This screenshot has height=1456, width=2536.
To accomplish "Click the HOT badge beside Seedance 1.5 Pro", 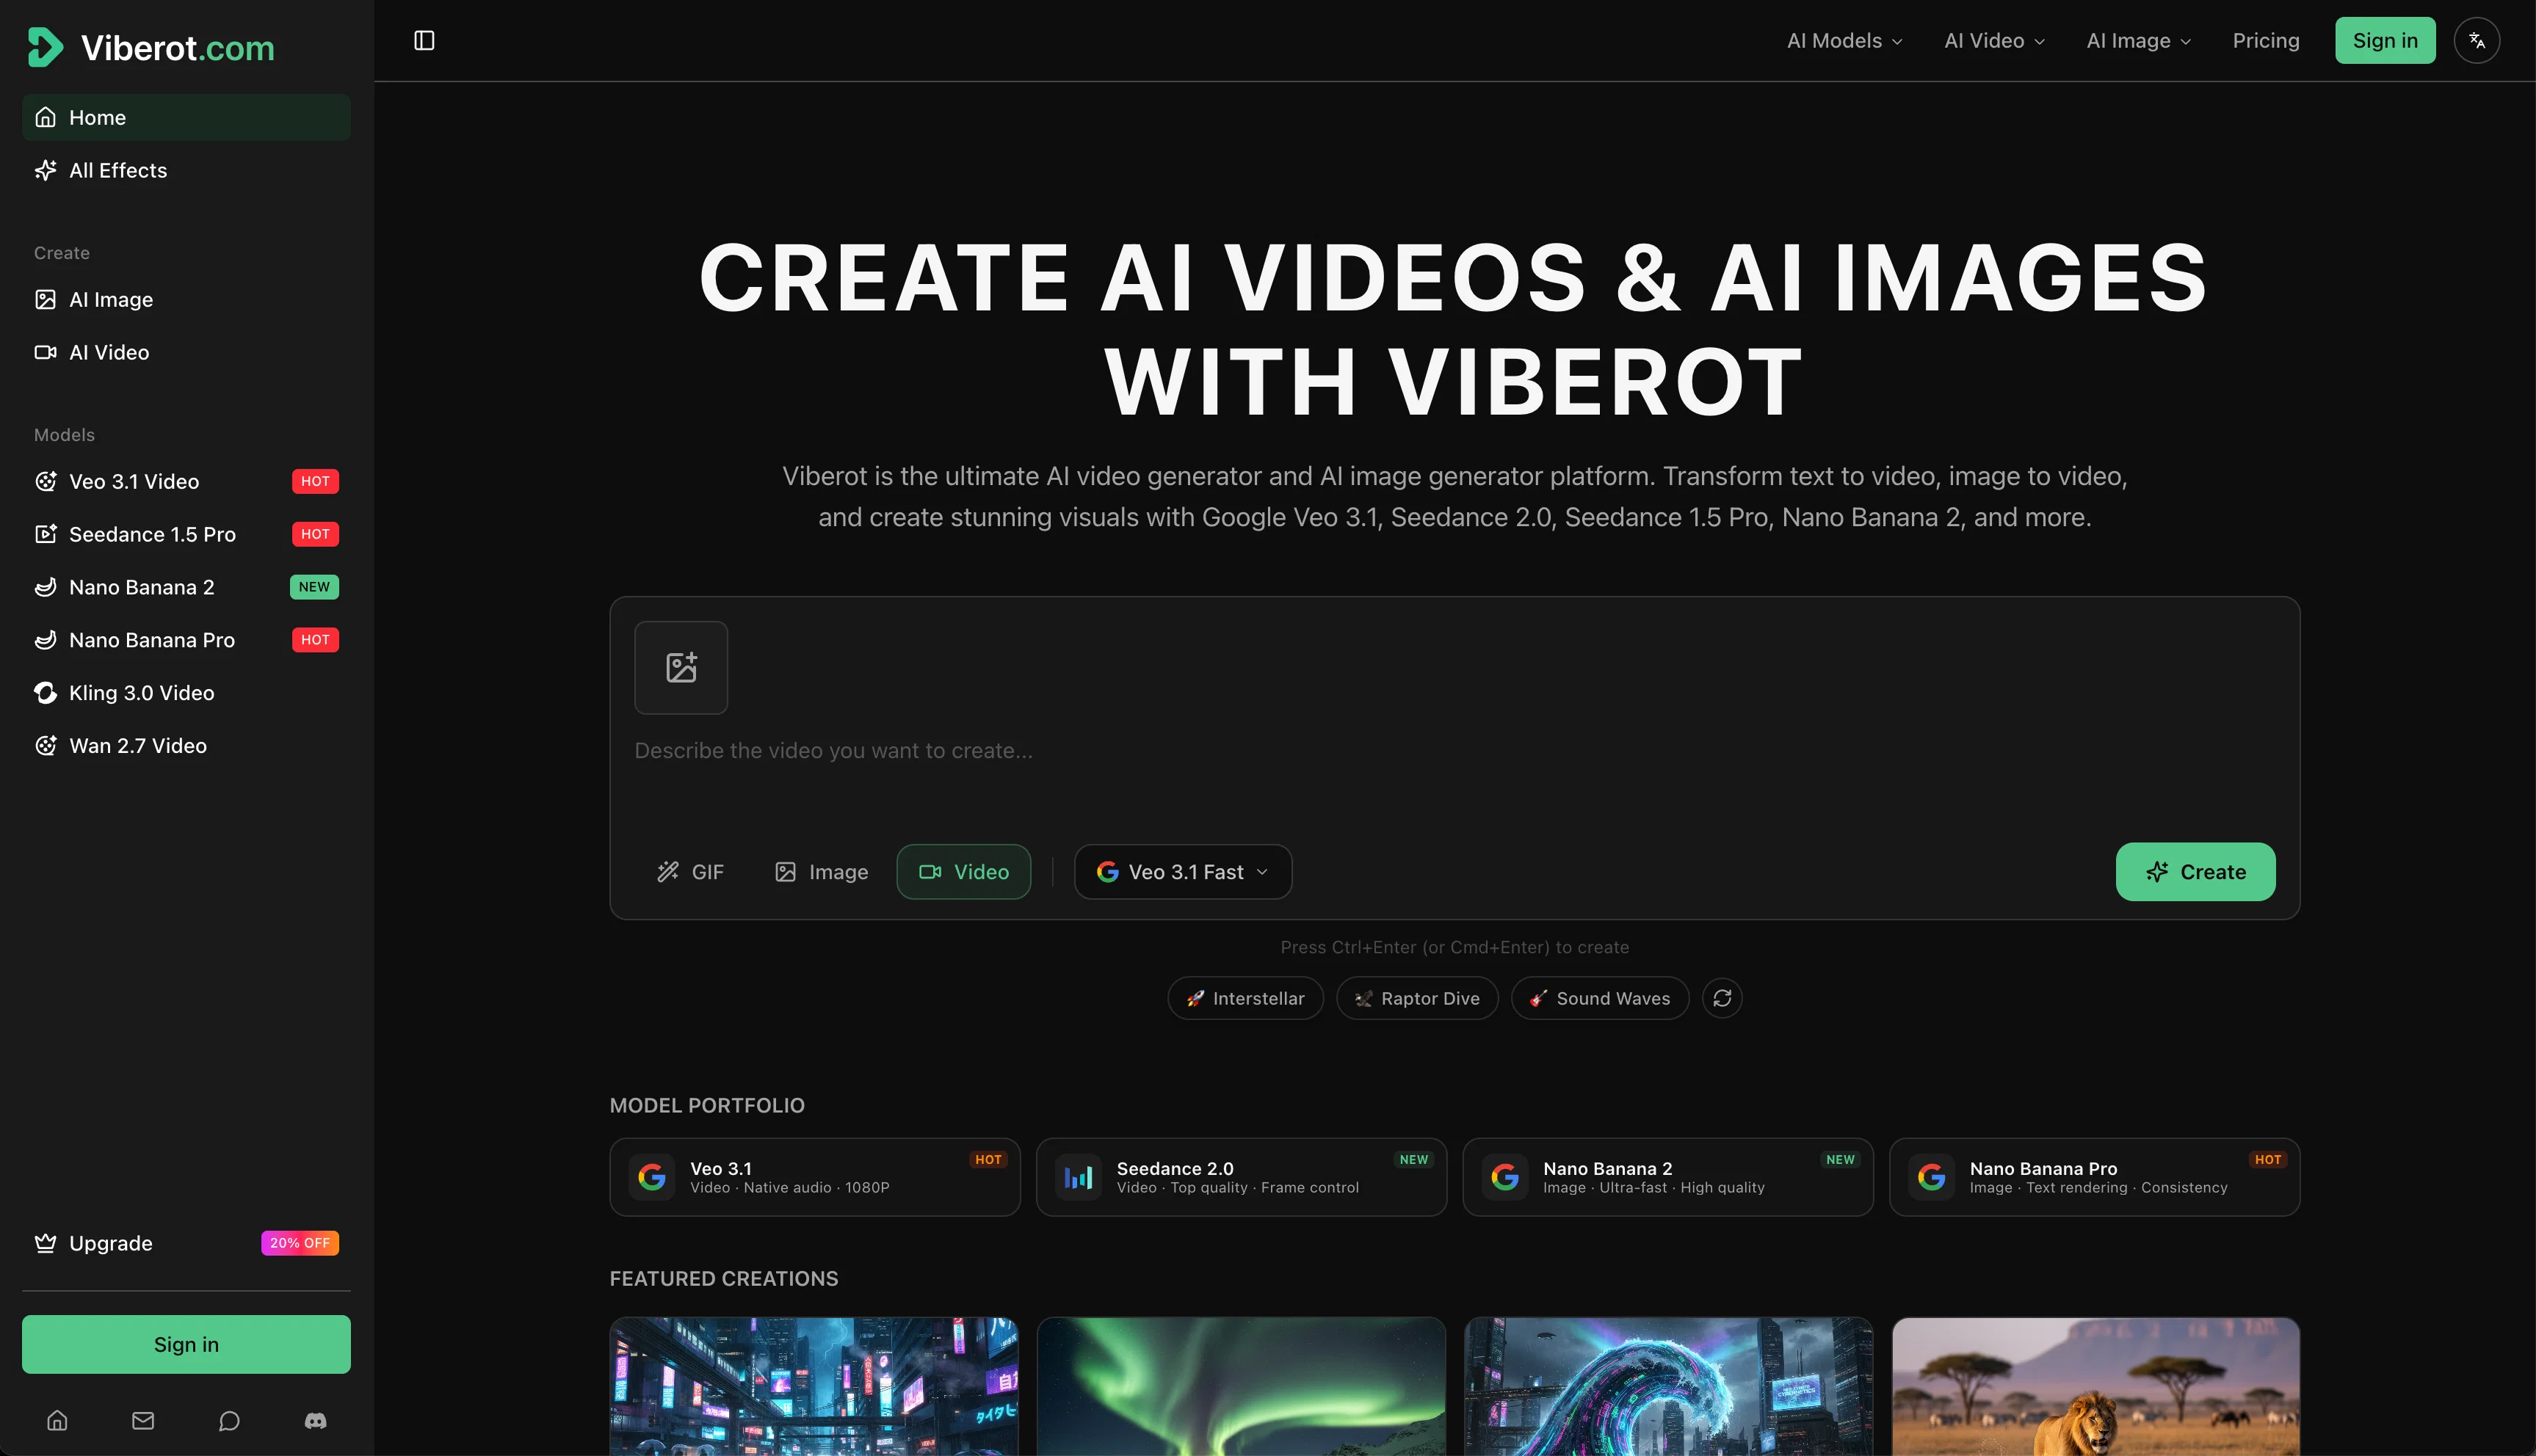I will [315, 534].
